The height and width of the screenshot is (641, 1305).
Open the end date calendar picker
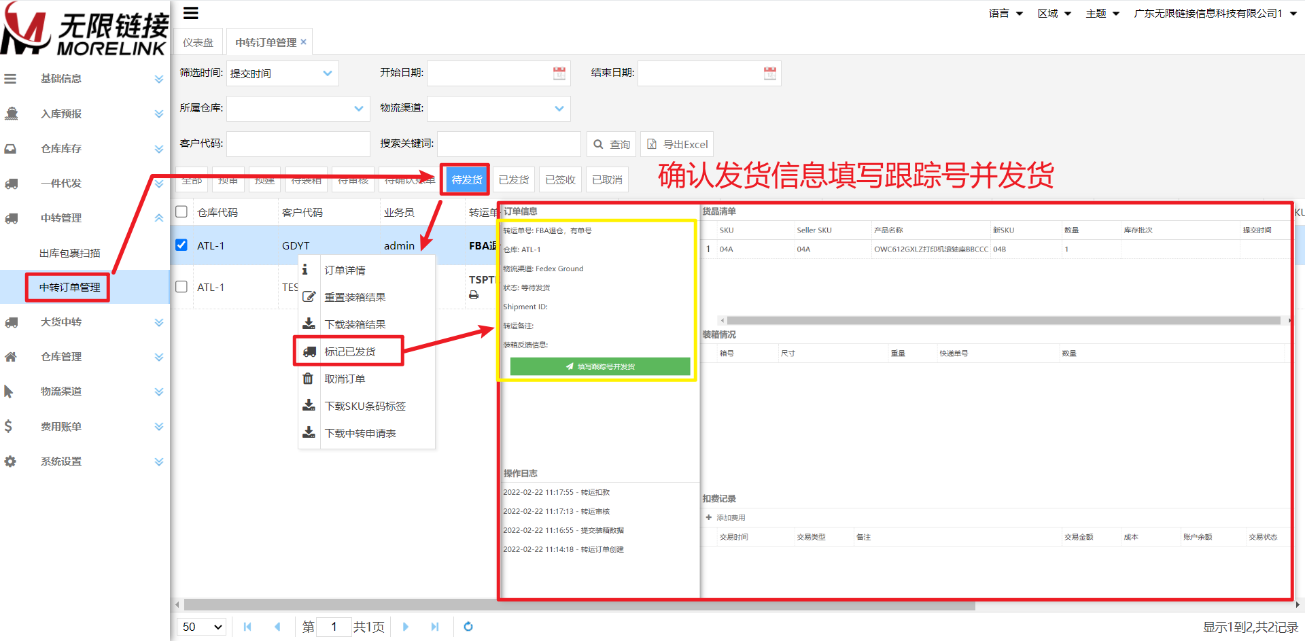769,73
